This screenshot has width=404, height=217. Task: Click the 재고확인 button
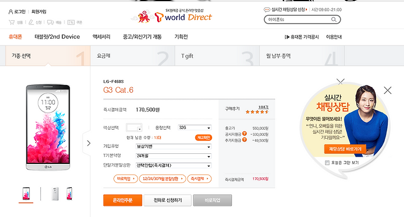204,138
